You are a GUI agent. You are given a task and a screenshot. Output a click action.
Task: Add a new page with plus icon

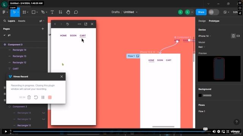[43, 29]
